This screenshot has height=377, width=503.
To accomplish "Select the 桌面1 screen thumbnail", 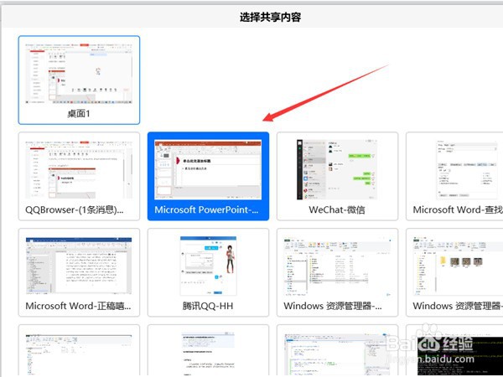I will [x=79, y=80].
